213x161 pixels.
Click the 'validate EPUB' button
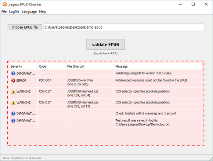point(105,44)
